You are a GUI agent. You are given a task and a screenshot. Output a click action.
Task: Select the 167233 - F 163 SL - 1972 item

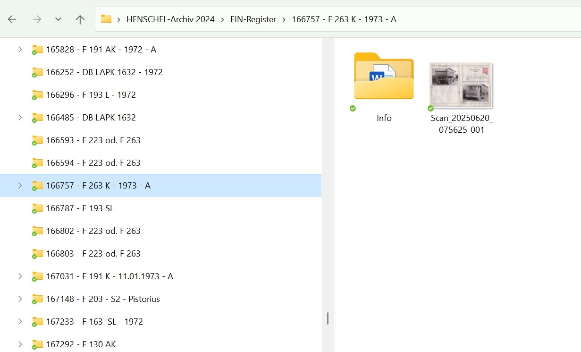pyautogui.click(x=94, y=322)
